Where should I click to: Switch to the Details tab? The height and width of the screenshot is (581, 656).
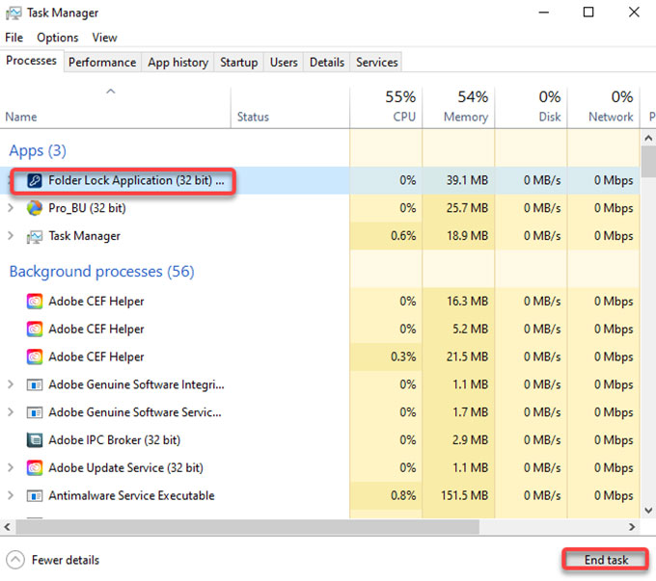[327, 63]
